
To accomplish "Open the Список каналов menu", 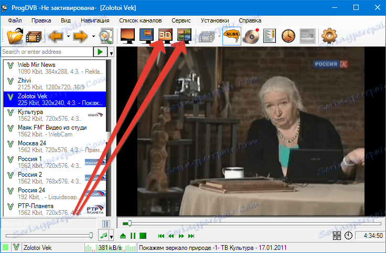I will click(141, 20).
